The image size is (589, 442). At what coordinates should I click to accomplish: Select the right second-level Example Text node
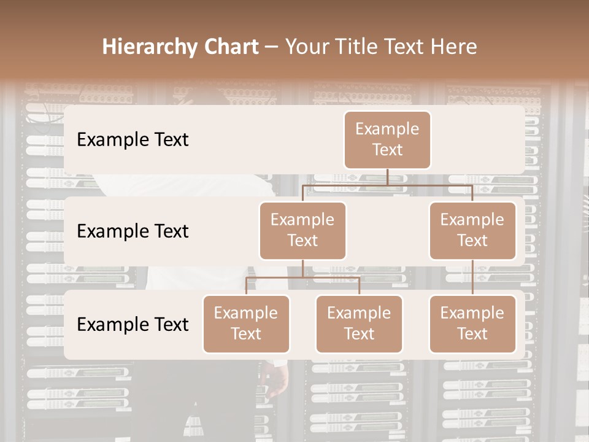pos(472,230)
